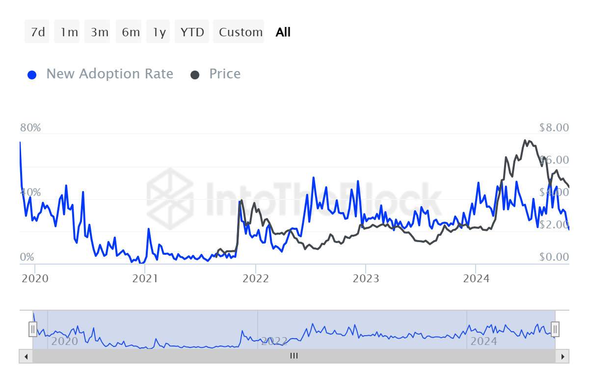Click the dark Price legend dot

[195, 75]
